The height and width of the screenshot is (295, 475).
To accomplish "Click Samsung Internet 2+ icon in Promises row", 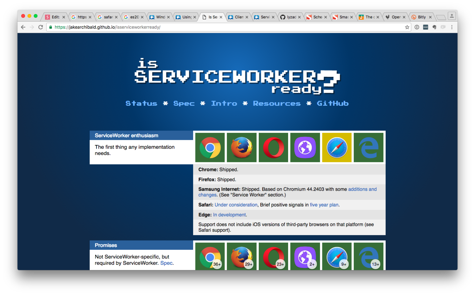I will (x=305, y=256).
